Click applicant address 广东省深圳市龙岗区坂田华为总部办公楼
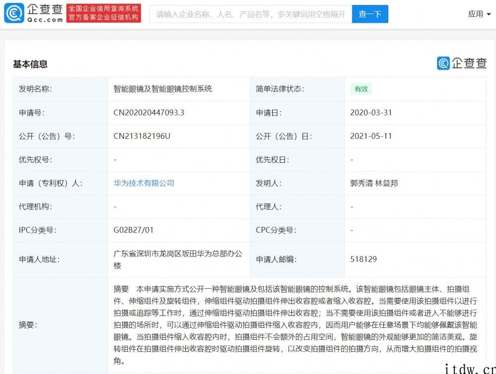This screenshot has width=496, height=374. tap(178, 259)
